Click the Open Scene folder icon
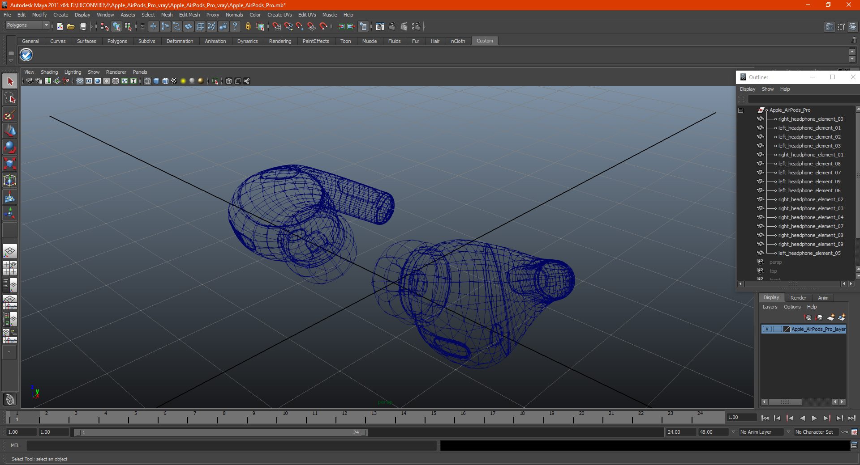The image size is (860, 465). tap(71, 27)
